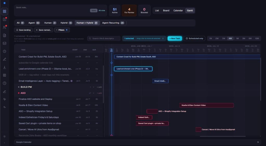The image size is (266, 146).
Task: Open the 51 Active stat card
Action: pos(115,10)
